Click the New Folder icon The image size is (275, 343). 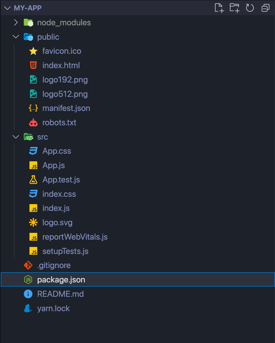pyautogui.click(x=234, y=8)
